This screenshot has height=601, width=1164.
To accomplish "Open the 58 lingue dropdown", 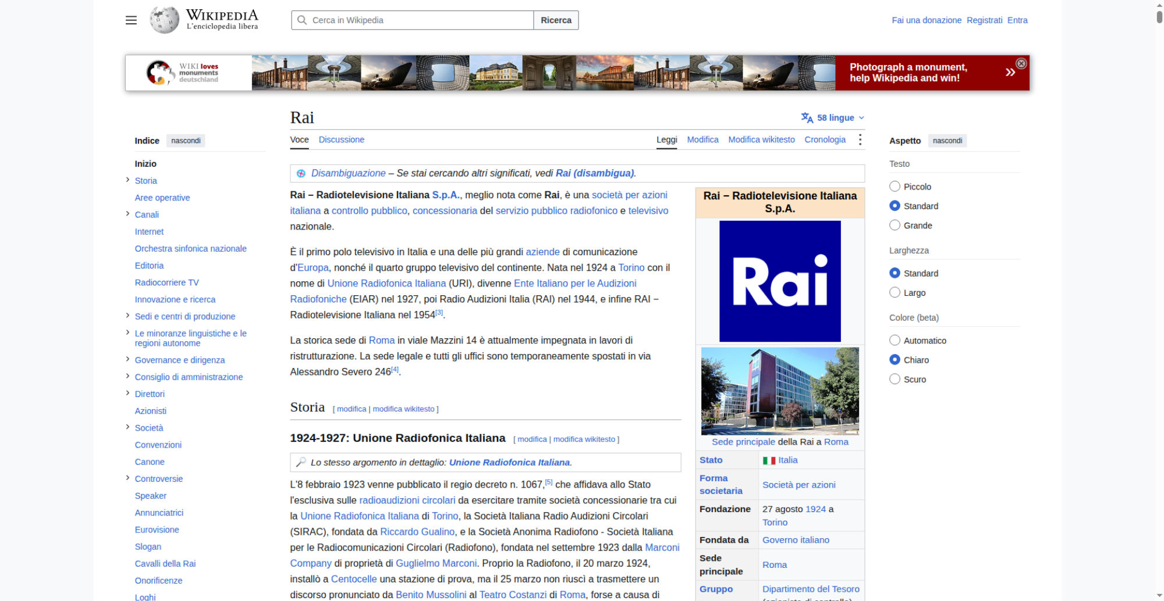I will [x=833, y=117].
